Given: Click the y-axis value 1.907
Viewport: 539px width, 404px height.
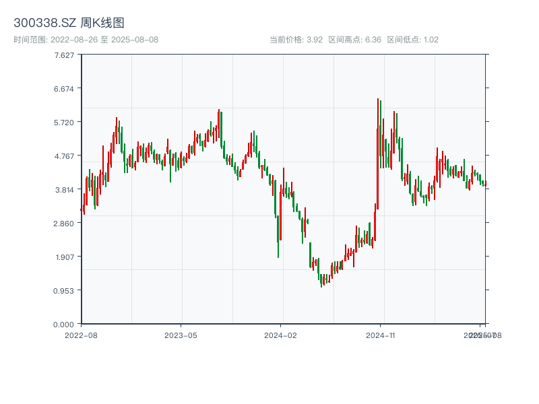Looking at the screenshot, I should click(65, 257).
